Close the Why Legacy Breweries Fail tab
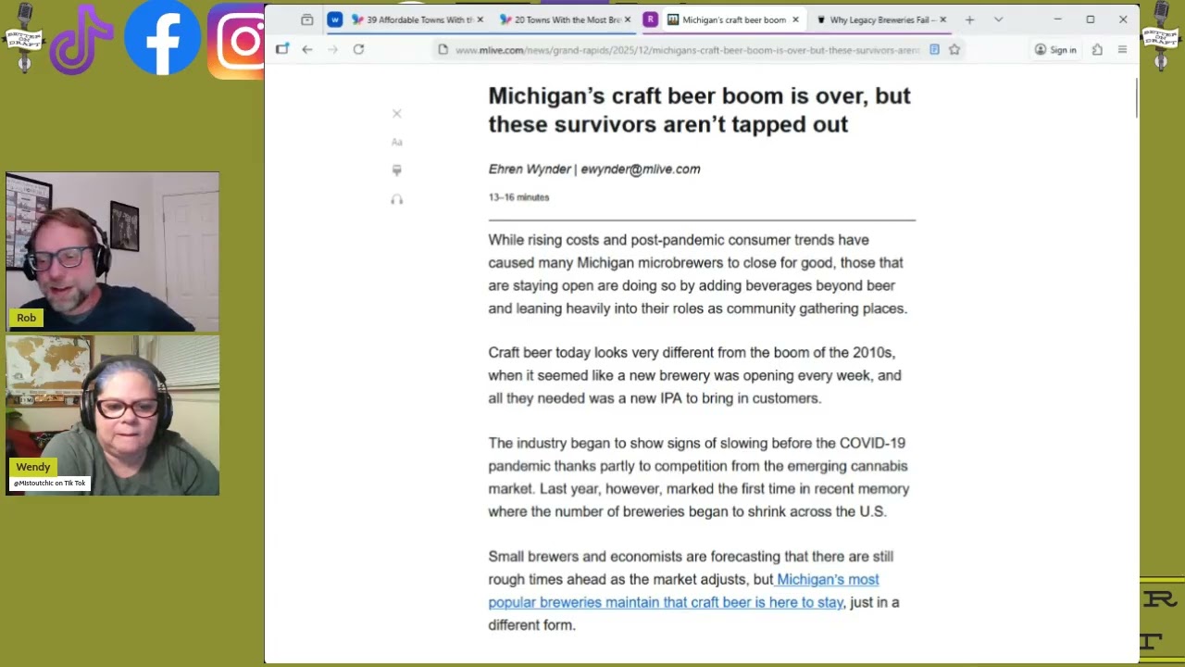This screenshot has width=1185, height=667. coord(943,19)
